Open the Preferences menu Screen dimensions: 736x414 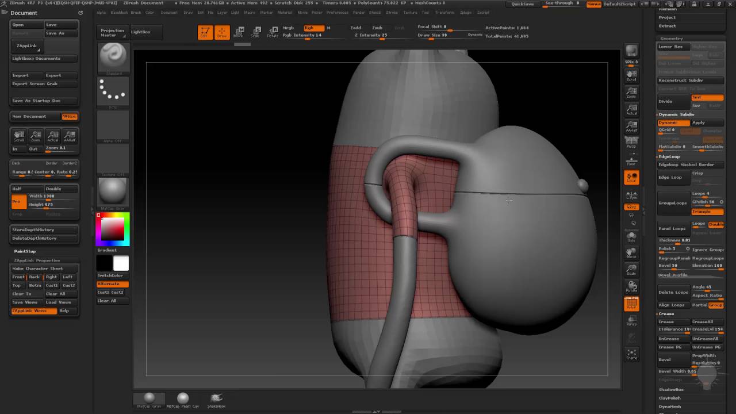337,12
